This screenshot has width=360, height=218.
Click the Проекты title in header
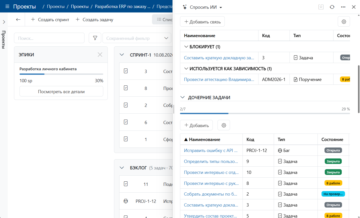(24, 6)
